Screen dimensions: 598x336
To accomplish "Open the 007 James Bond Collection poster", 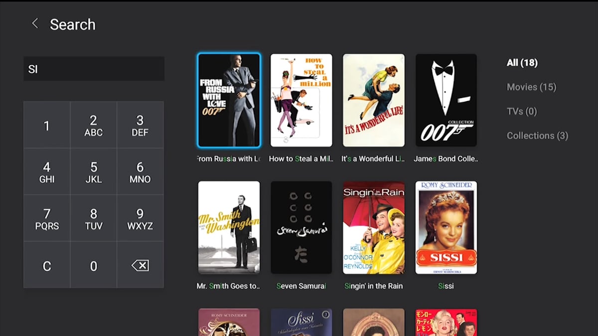I will point(446,100).
